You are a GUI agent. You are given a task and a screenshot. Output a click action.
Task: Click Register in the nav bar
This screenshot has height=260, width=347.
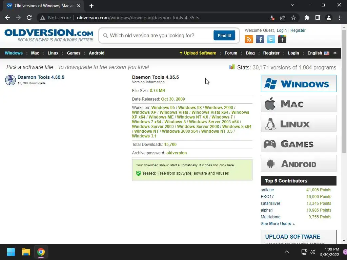coord(271,53)
